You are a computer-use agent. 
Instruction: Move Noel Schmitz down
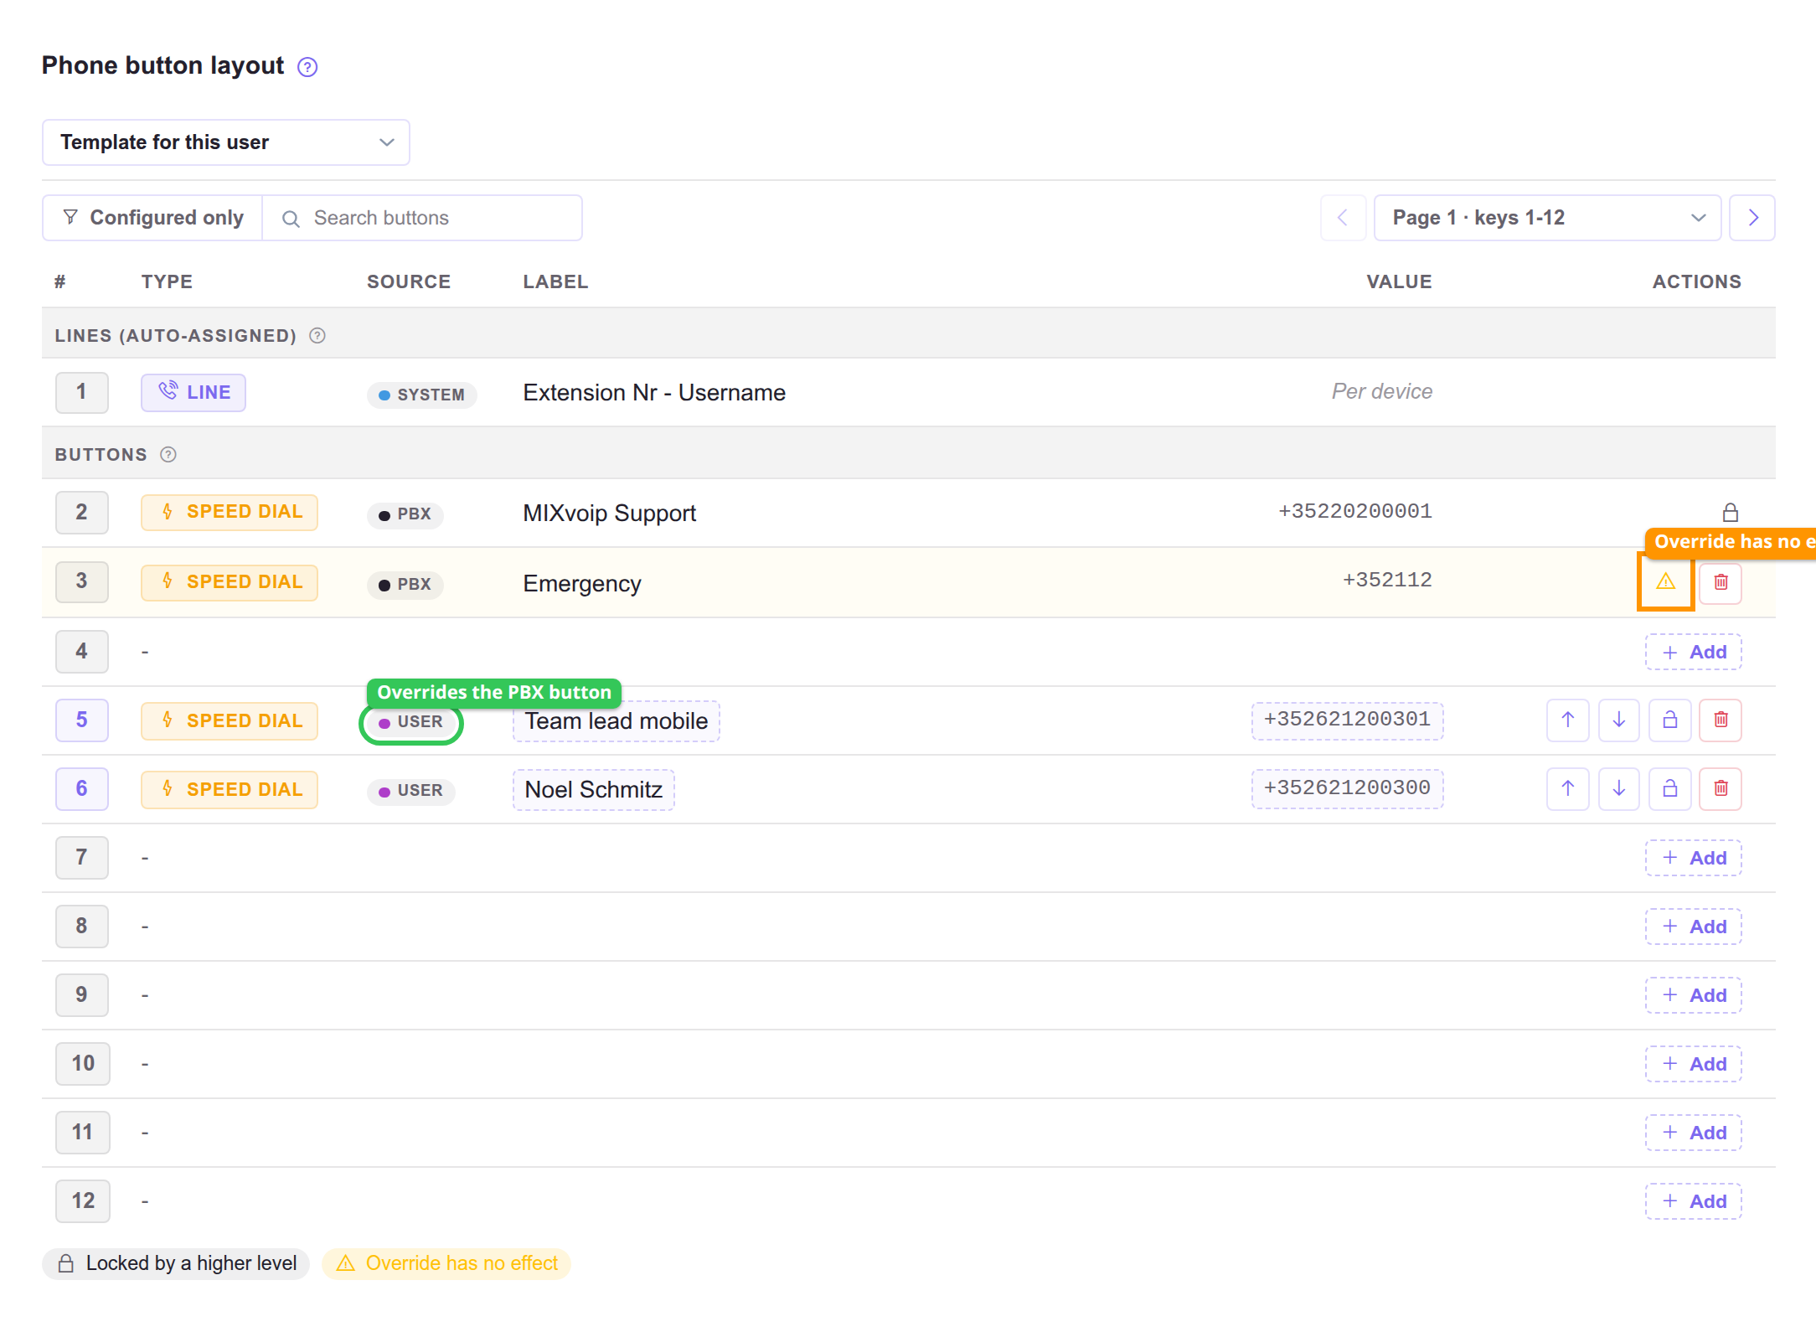(x=1619, y=788)
